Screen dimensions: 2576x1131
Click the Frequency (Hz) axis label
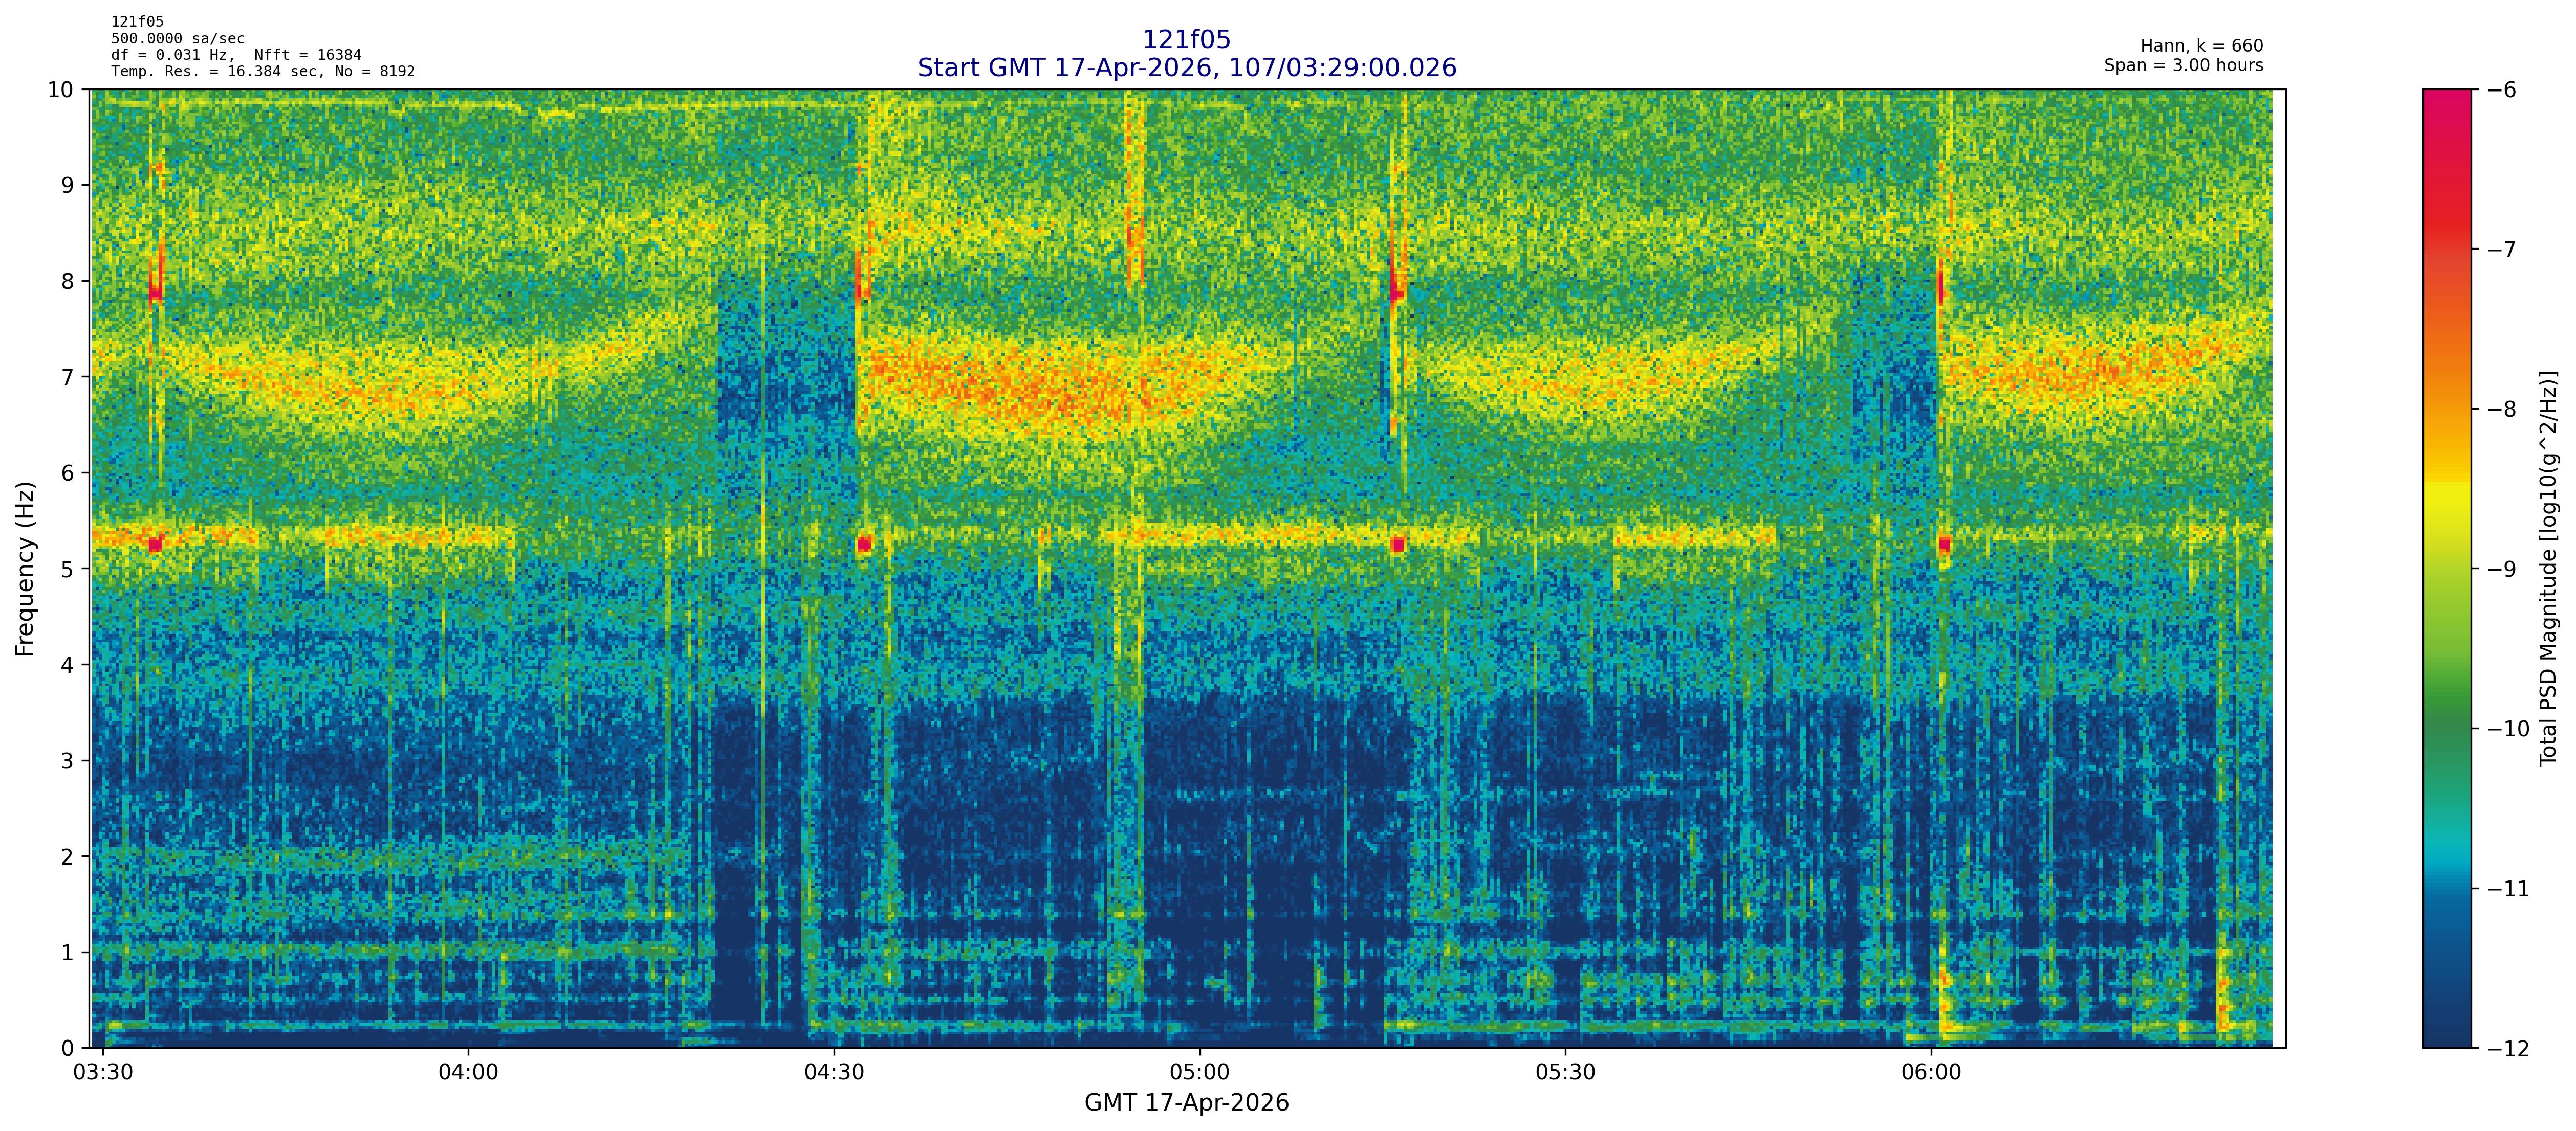25,569
